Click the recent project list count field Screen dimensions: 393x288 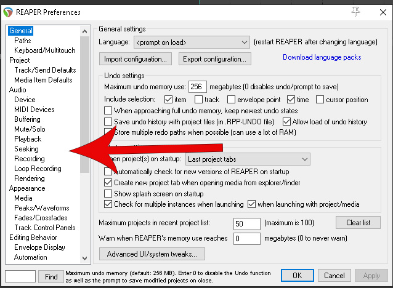[247, 223]
